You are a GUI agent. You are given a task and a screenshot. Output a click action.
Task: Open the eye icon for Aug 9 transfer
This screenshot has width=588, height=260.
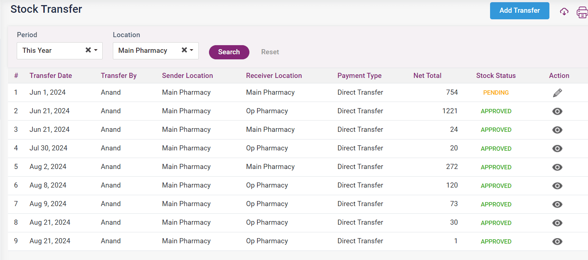557,204
